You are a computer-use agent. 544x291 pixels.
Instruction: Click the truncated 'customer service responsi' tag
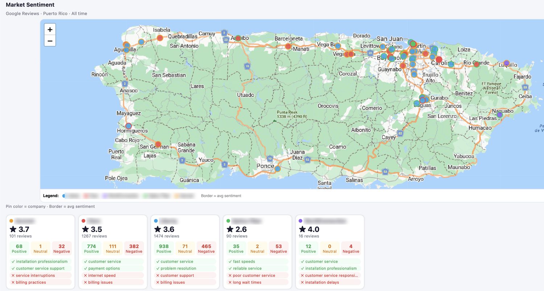[x=330, y=275]
